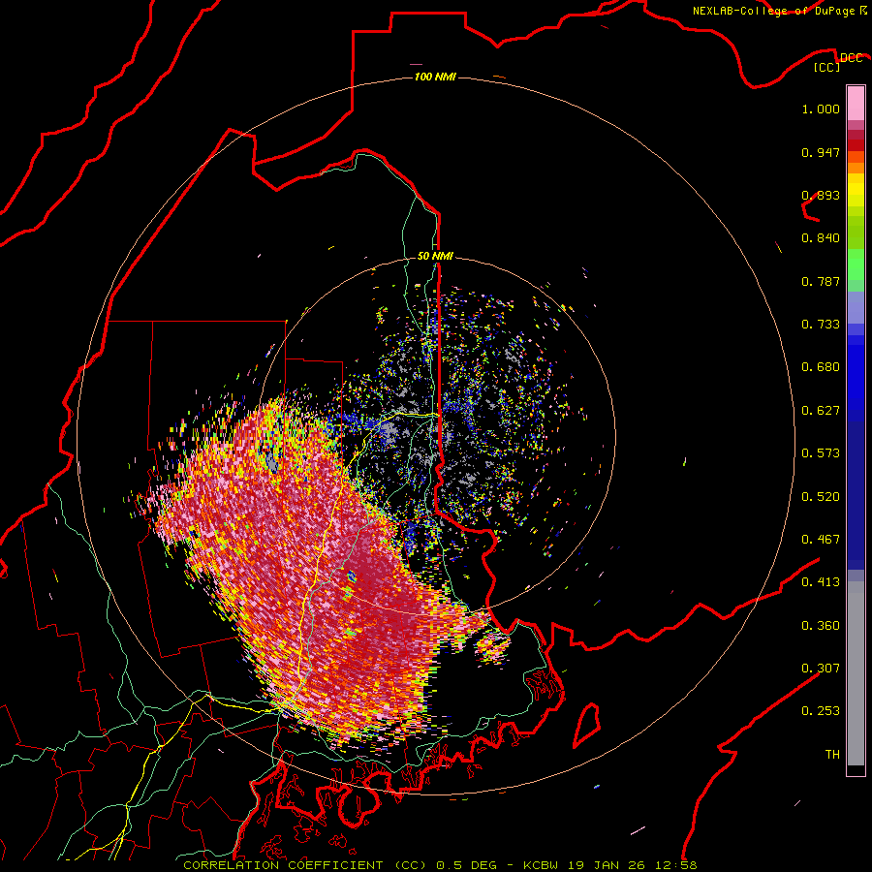Click the 12:58 timestamp in caption

tap(676, 865)
